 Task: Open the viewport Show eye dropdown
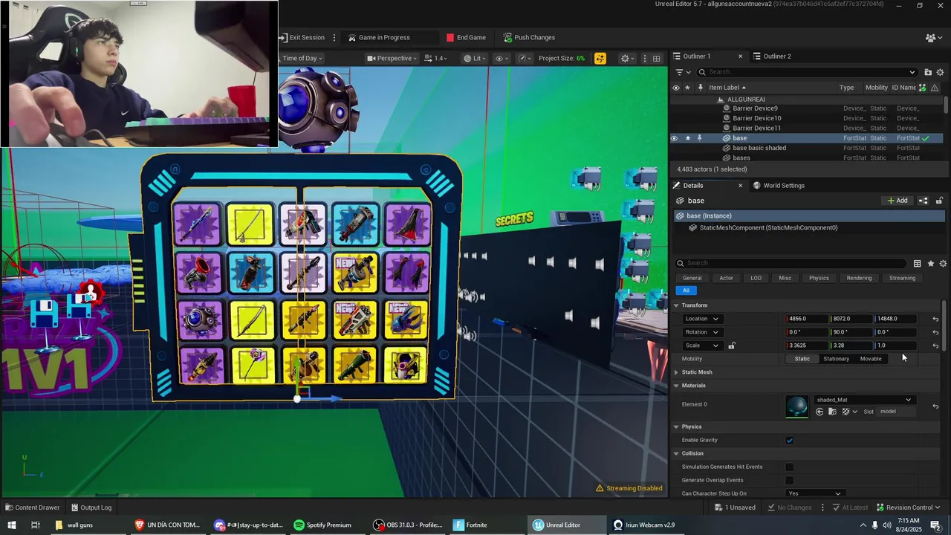pos(502,58)
